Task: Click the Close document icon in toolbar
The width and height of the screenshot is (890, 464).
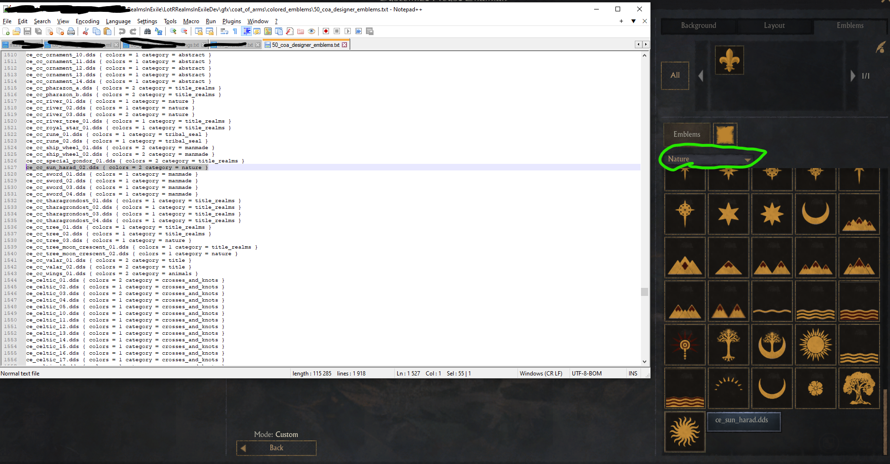Action: point(49,31)
